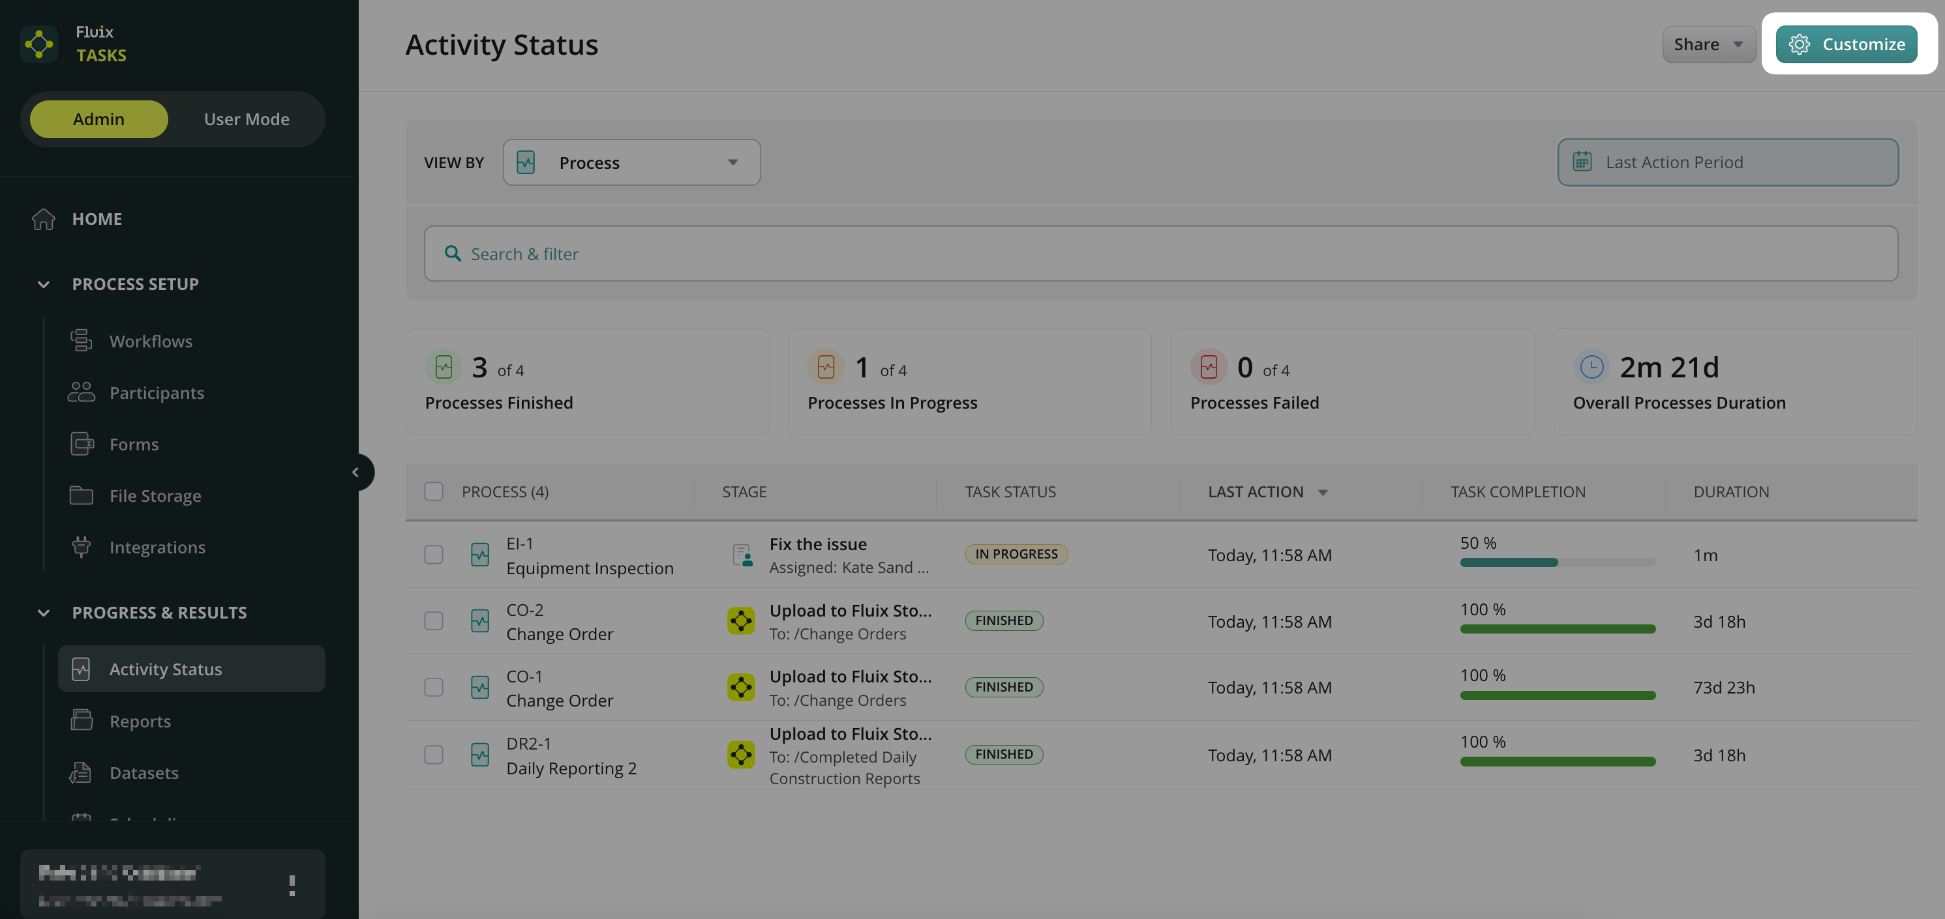Screen dimensions: 1945x919
Task: Check the EI-1 Equipment Inspection checkbox
Action: (433, 555)
